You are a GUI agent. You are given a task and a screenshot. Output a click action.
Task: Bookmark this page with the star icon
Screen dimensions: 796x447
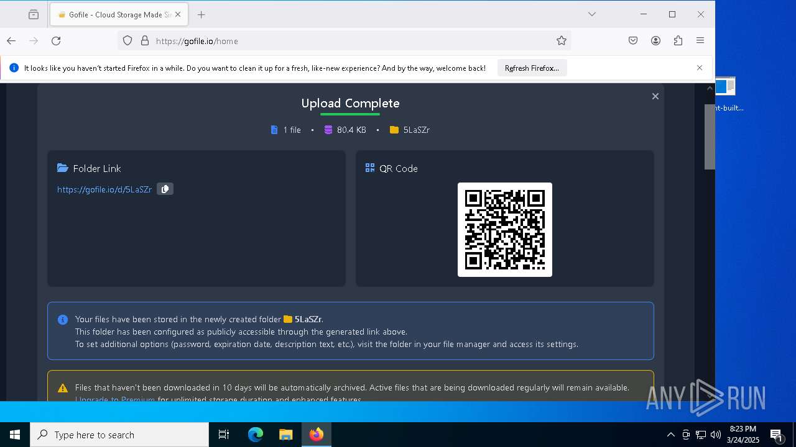pos(562,41)
